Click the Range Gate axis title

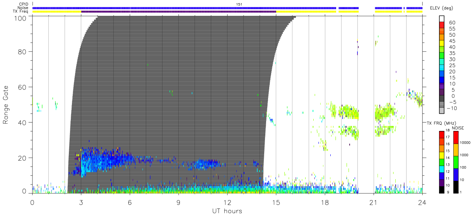[x=6, y=105]
